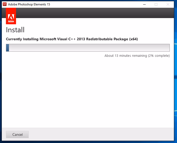Click the greyed-out maximize button
177x143 pixels.
pyautogui.click(x=156, y=4)
